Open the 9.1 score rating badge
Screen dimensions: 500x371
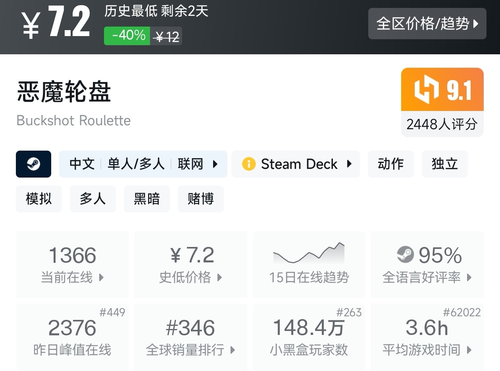click(x=442, y=90)
